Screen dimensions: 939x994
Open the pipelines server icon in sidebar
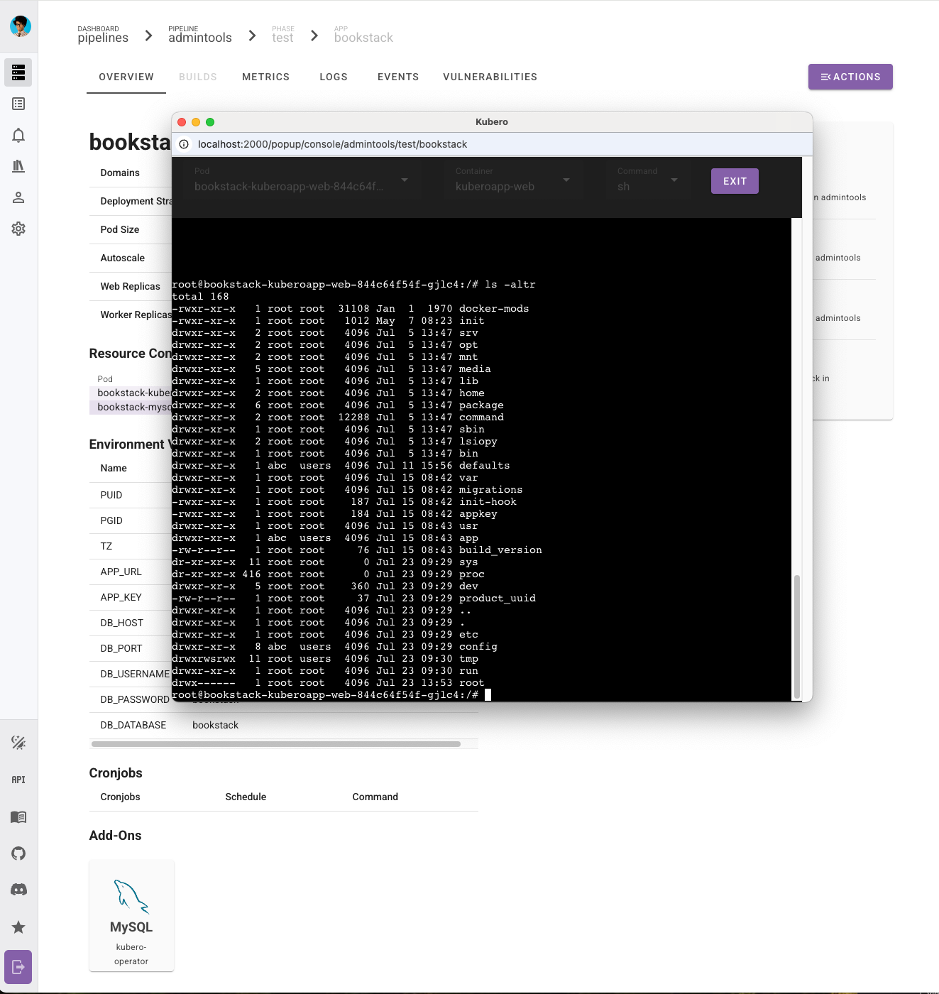(x=18, y=72)
